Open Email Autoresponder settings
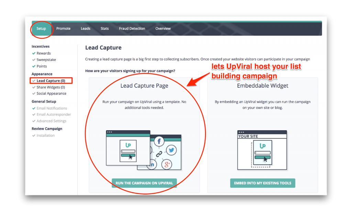 tap(54, 115)
